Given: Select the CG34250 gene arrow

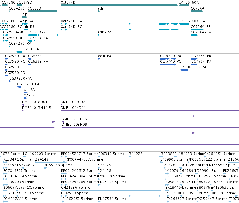Looking at the screenshot, I should (10, 11).
